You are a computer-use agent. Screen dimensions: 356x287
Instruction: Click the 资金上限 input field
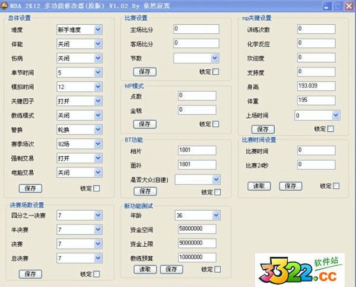coord(197,243)
